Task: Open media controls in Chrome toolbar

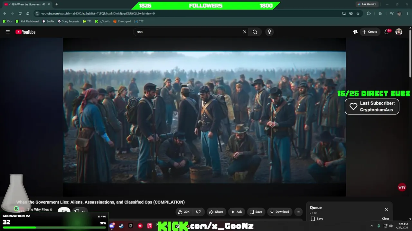Action: 392,13
